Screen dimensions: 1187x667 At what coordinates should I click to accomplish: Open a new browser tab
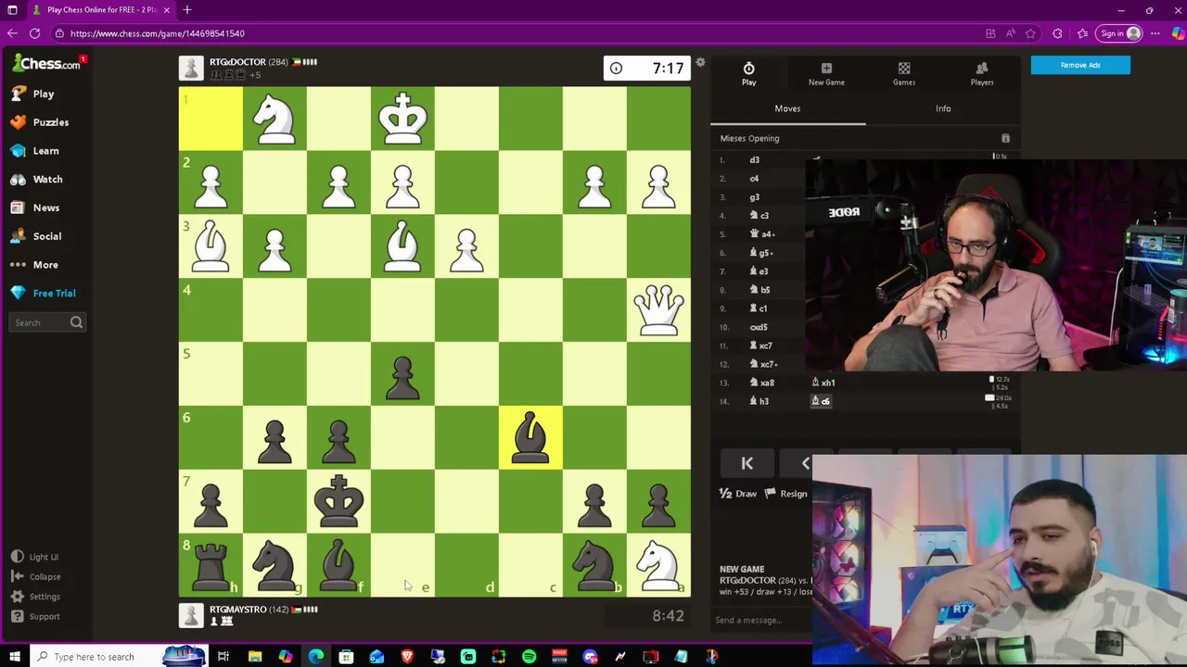coord(186,10)
